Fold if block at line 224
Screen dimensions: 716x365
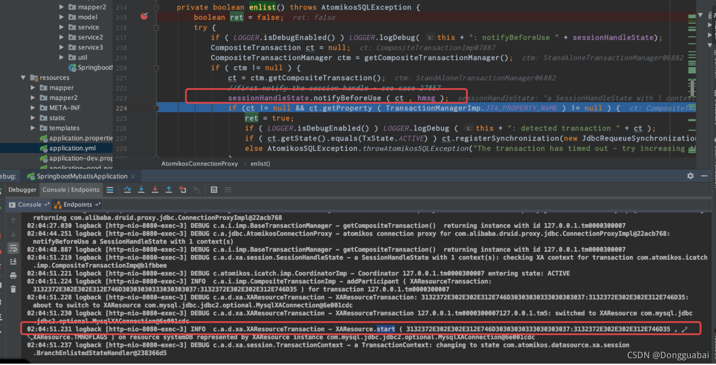point(156,109)
